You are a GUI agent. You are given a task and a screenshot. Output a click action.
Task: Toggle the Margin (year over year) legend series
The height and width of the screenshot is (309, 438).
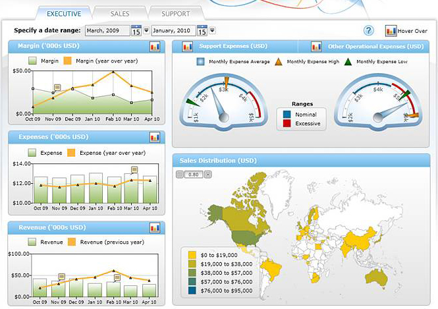coord(68,61)
